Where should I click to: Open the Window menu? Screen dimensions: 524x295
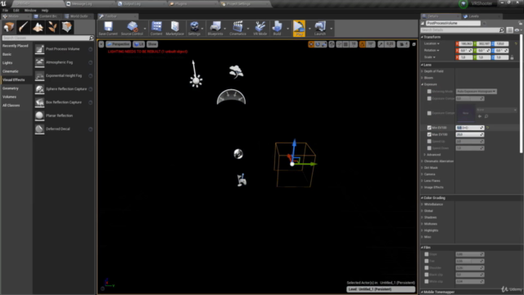point(30,11)
